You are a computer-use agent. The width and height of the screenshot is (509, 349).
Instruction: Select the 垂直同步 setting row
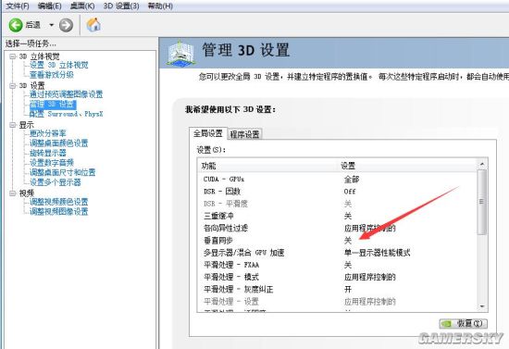[337, 241]
